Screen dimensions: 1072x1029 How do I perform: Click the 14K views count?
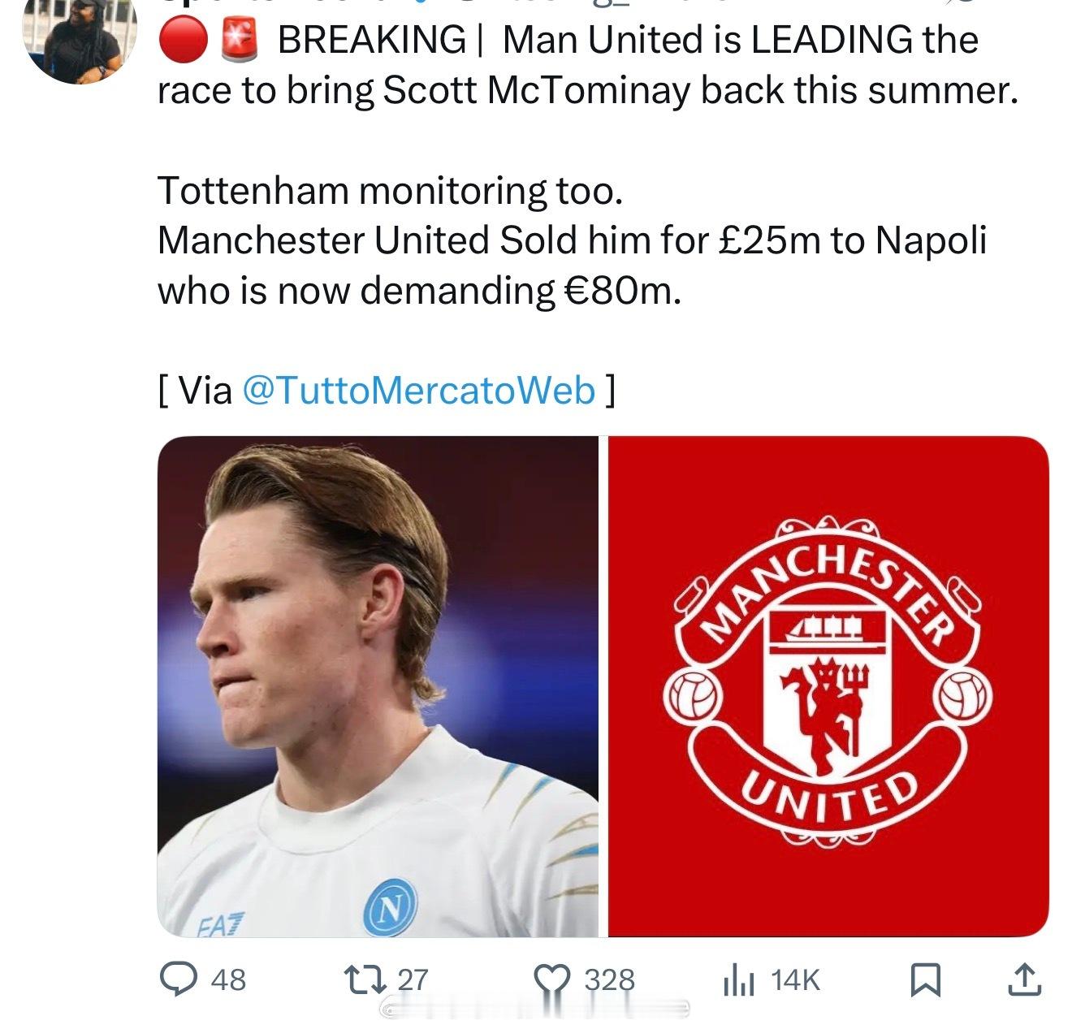[795, 980]
